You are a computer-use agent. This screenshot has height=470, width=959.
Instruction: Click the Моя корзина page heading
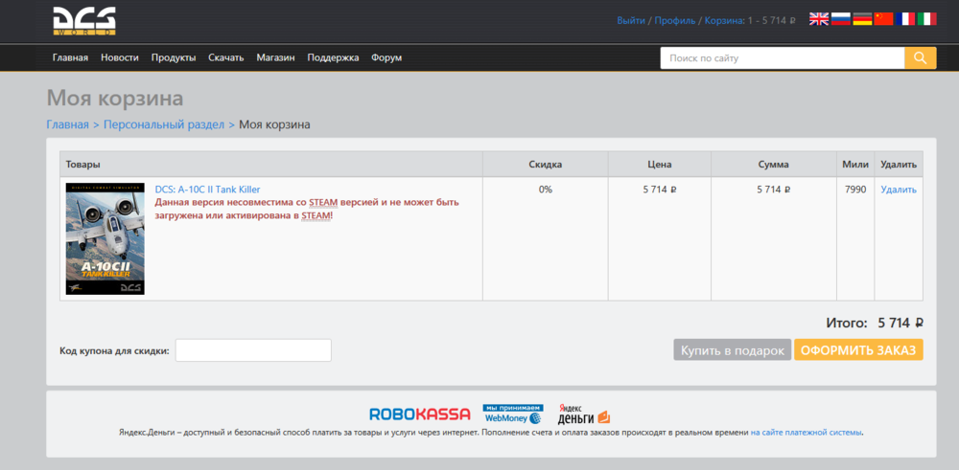[x=115, y=99]
